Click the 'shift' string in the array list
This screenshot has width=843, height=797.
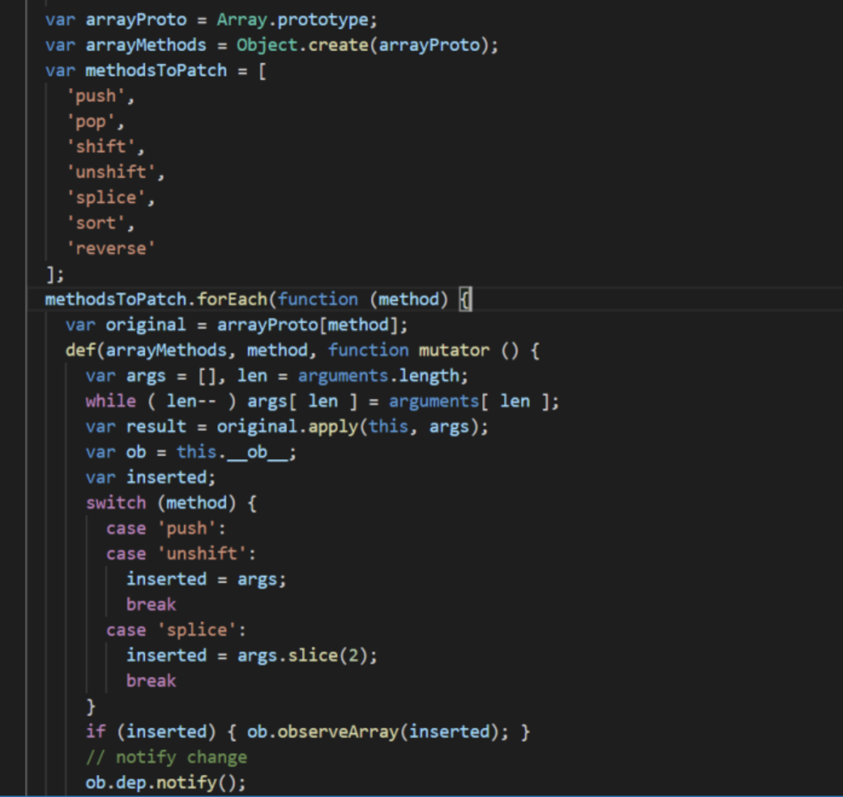click(100, 147)
